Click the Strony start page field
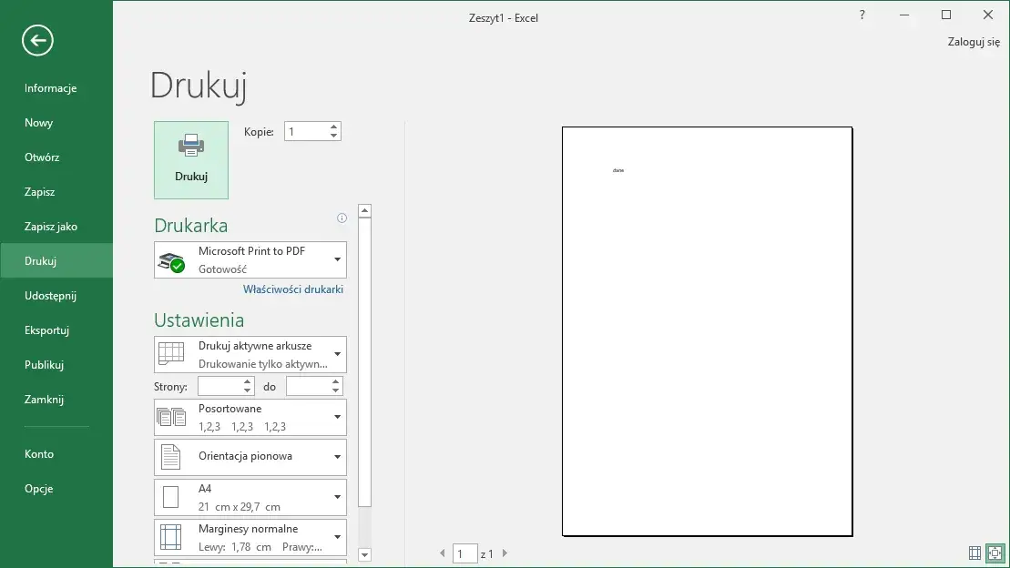Screen dimensions: 1010x568 [x=219, y=387]
